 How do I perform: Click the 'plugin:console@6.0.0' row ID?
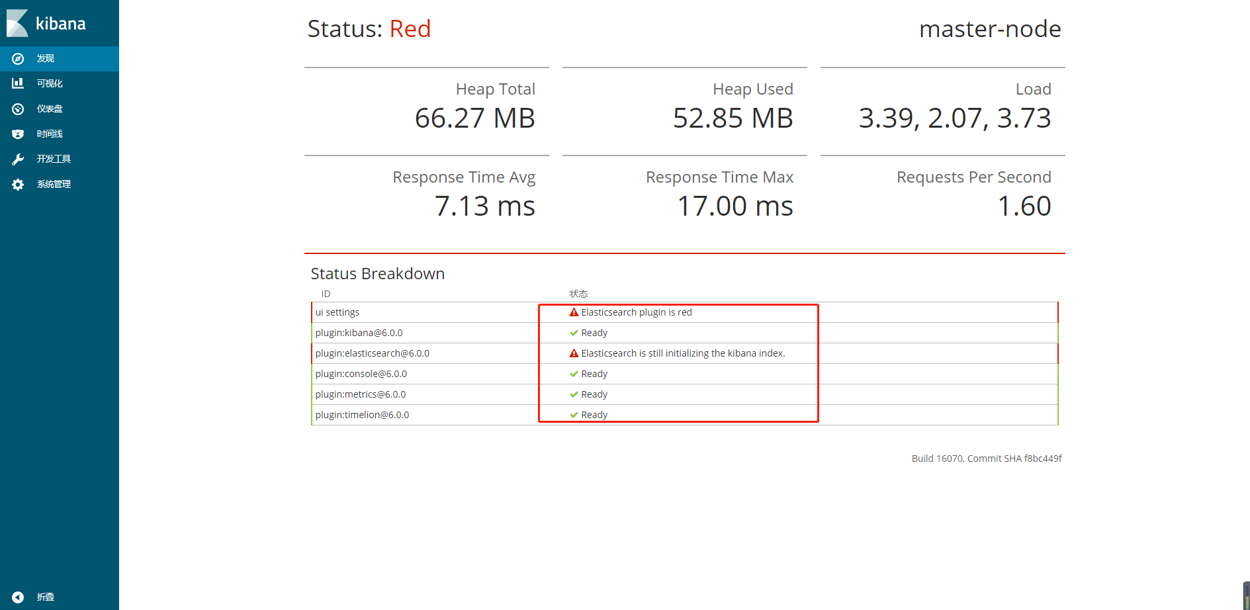pyautogui.click(x=361, y=374)
